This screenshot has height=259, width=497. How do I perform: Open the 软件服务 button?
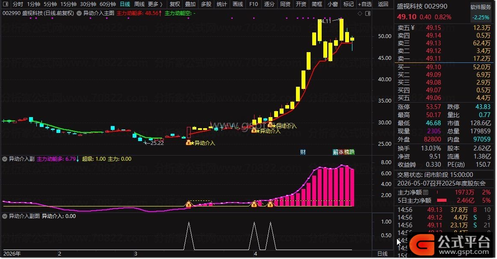[480, 7]
